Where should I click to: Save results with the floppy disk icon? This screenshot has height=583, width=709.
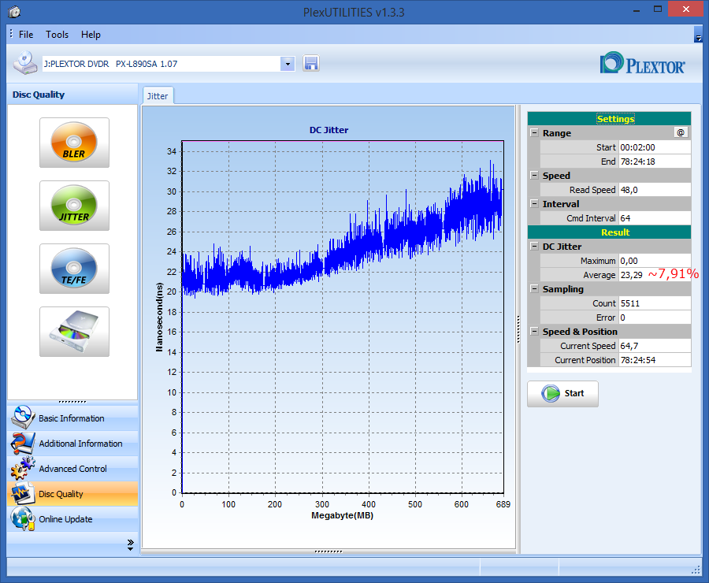[311, 63]
